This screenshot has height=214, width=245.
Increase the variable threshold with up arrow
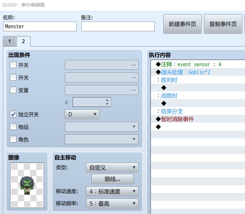[107, 100]
